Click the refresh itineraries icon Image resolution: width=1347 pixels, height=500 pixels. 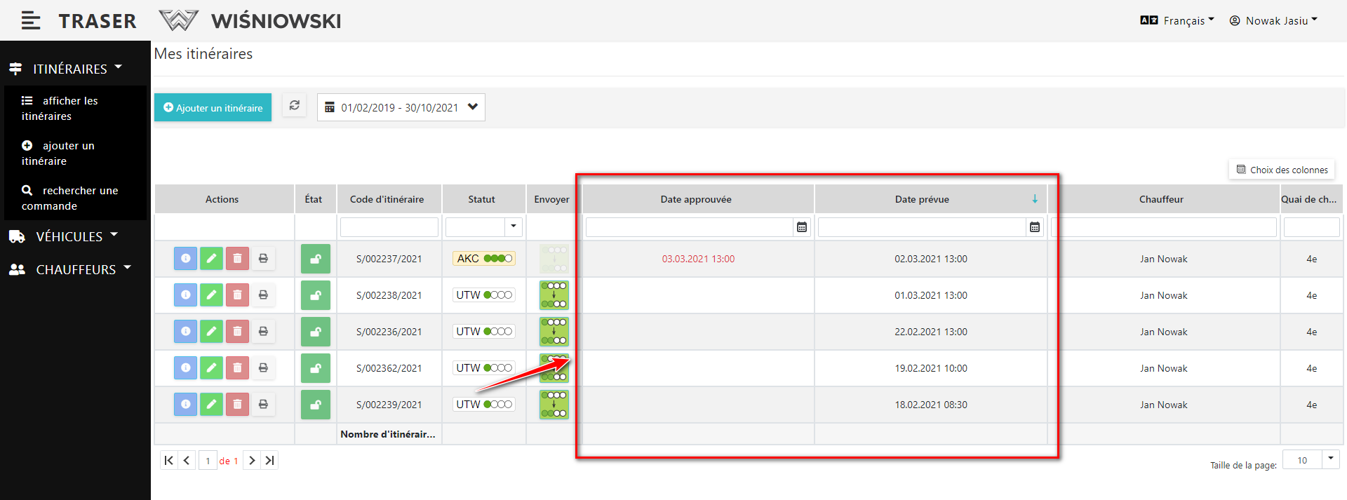click(x=294, y=106)
